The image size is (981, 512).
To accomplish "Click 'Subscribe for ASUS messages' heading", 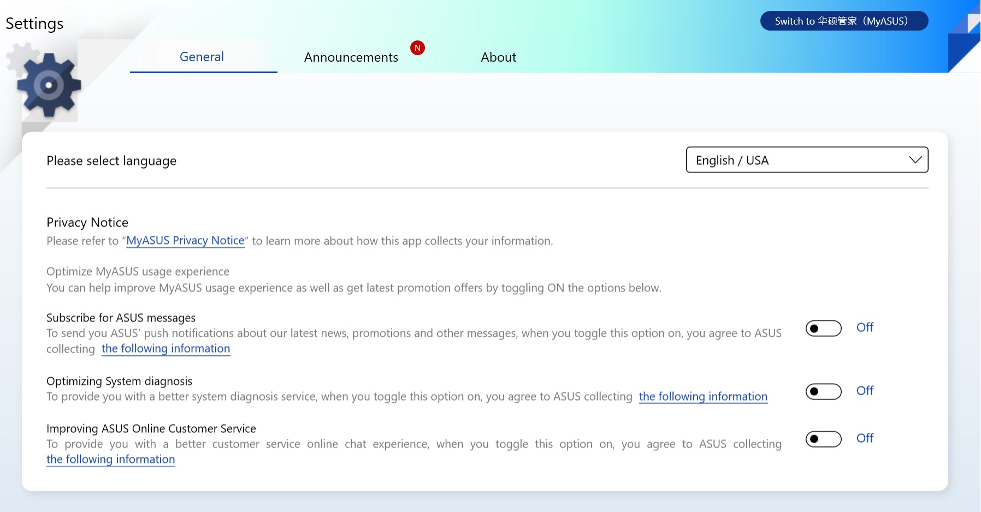I will tap(121, 318).
